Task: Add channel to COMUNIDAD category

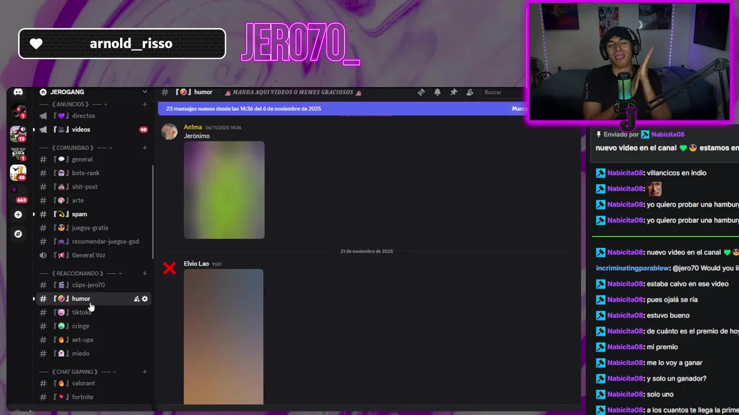Action: tap(145, 148)
